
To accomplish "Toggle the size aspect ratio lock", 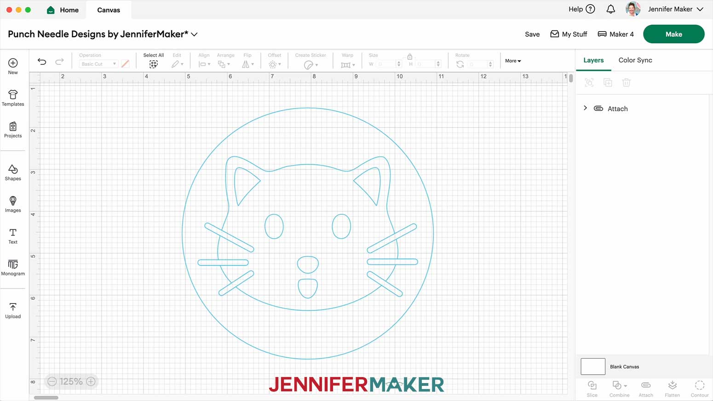I will click(x=410, y=57).
